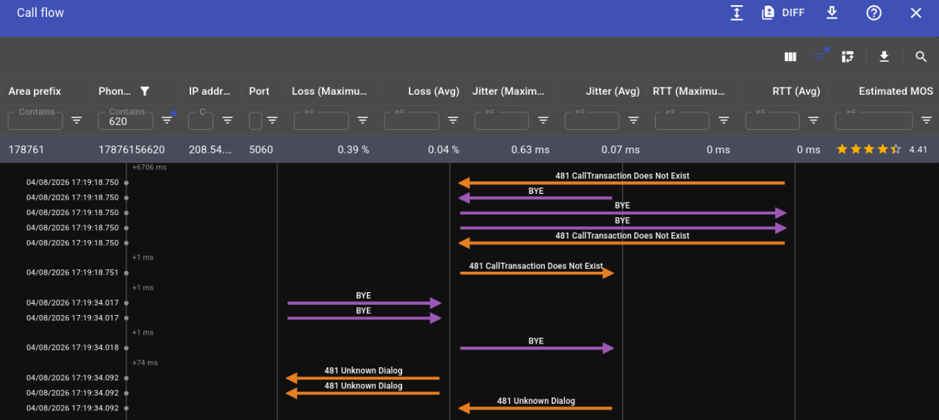The image size is (939, 420).
Task: Focus the Estimated MOS >= filter field
Action: tap(874, 120)
